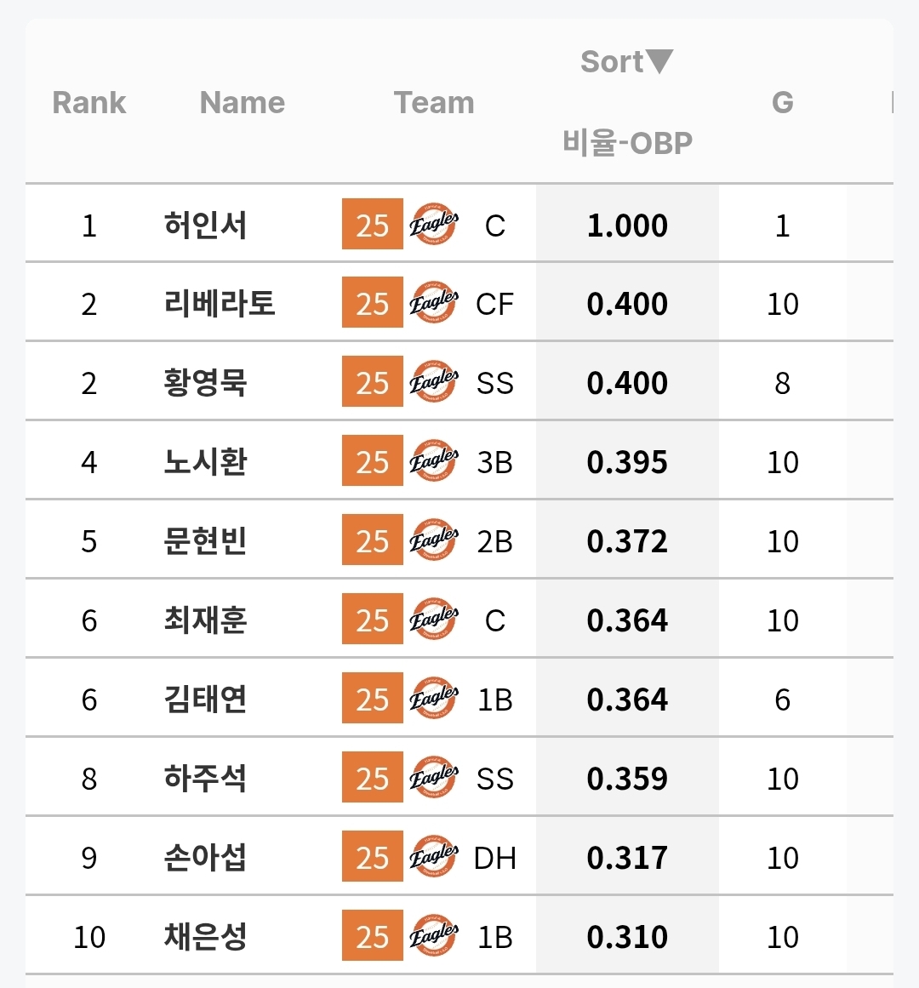The image size is (919, 988).
Task: Open player 리베라토's profile link
Action: click(x=220, y=304)
